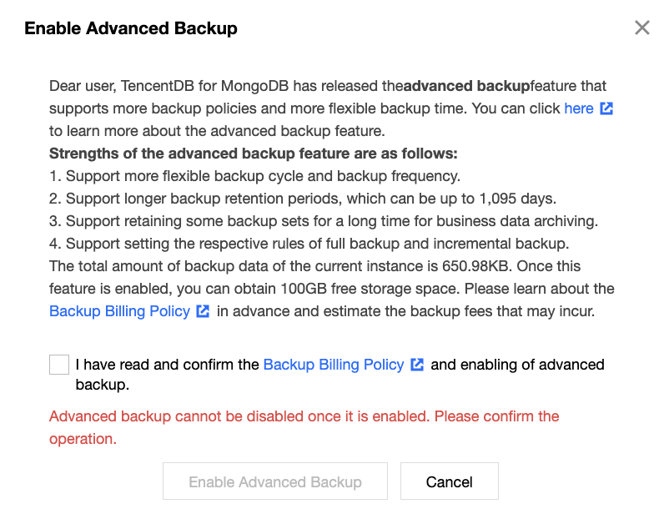Click list item 3 about business data archiving
Image resolution: width=669 pixels, height=519 pixels.
(x=323, y=221)
